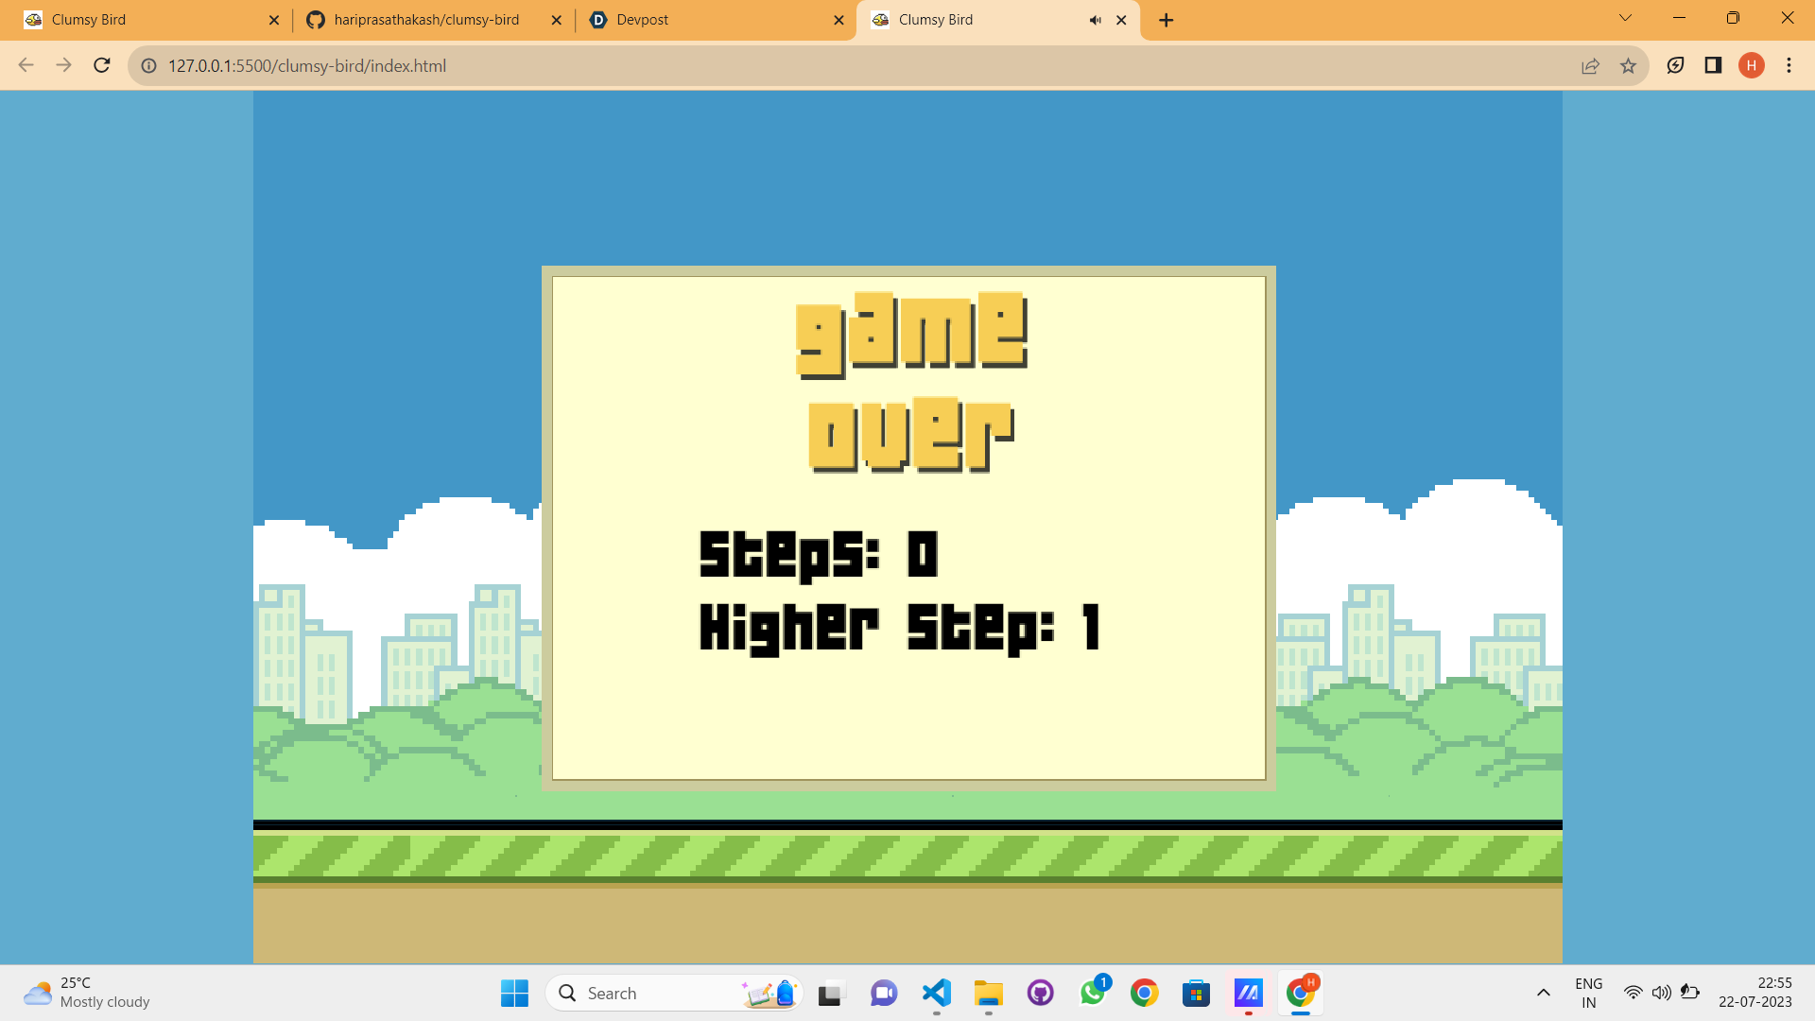The height and width of the screenshot is (1021, 1815).
Task: Switch to hariprasathakash/clumsy-bird GitHub tab
Action: click(425, 20)
